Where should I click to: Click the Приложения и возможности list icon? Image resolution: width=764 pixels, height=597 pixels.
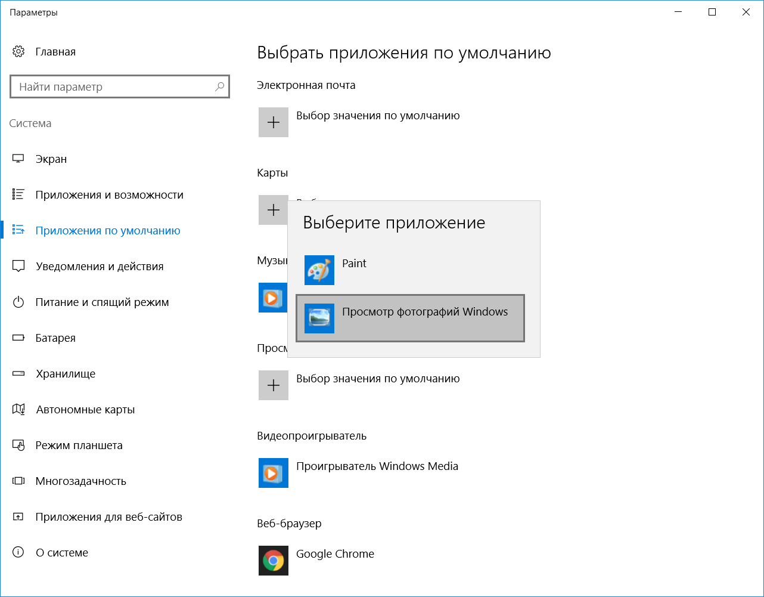[18, 195]
